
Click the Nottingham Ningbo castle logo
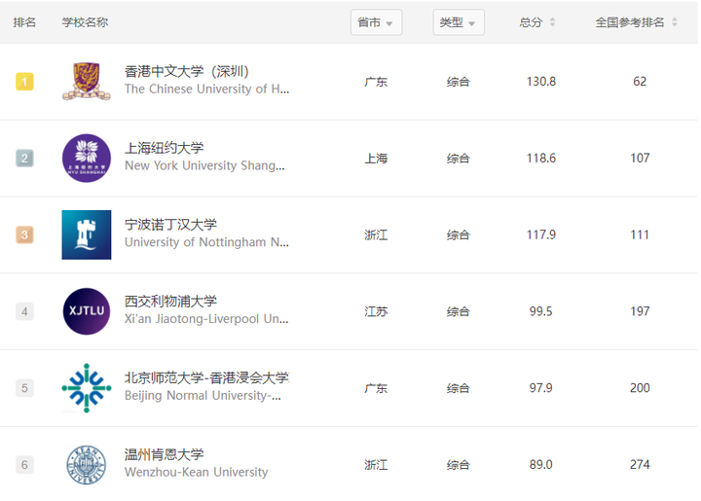87,234
